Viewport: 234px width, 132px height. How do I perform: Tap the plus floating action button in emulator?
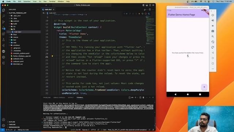(204, 87)
